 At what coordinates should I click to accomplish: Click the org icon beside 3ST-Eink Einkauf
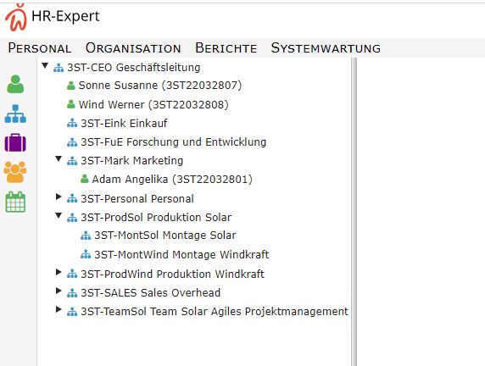pos(72,124)
